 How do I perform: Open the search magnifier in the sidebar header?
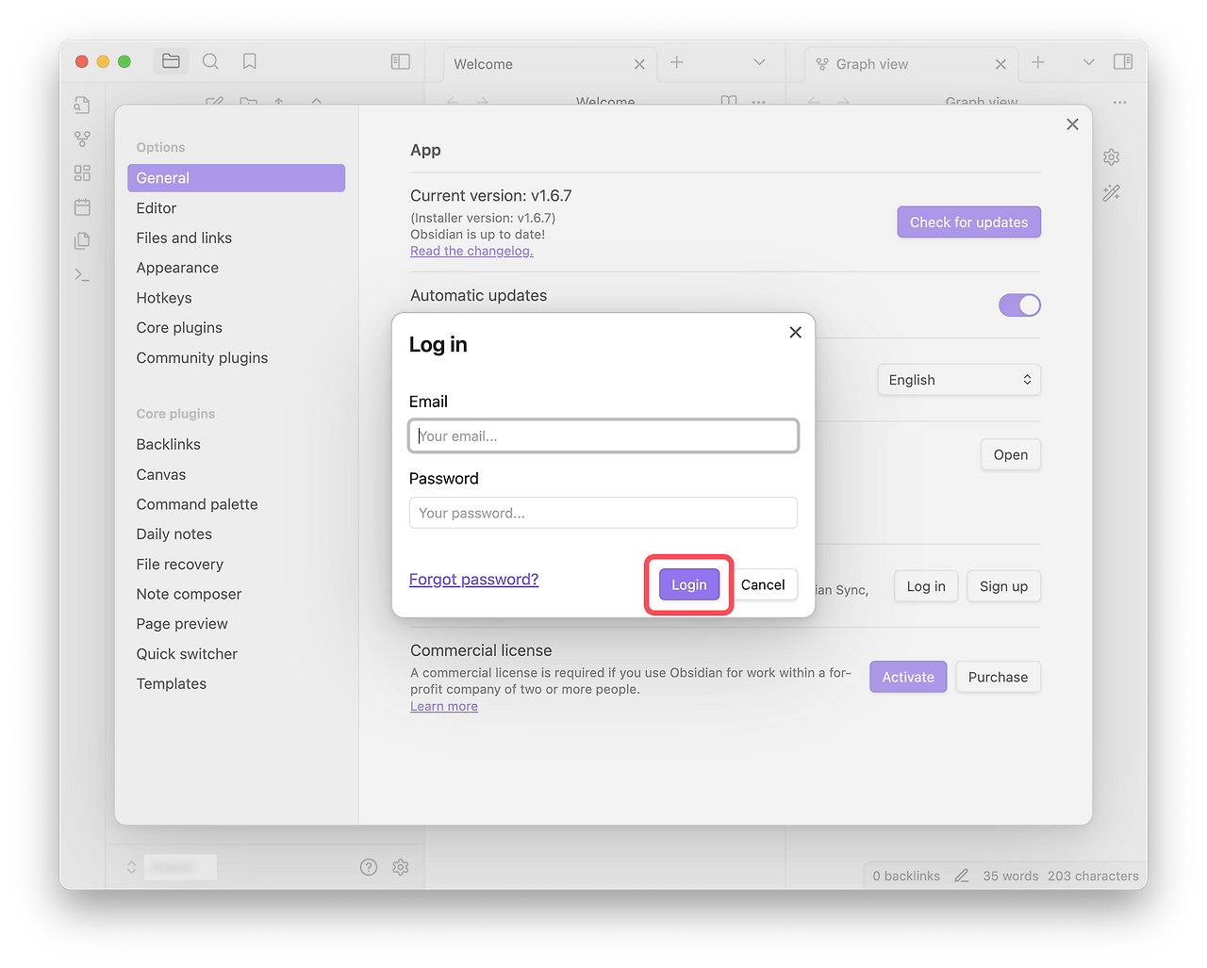210,61
